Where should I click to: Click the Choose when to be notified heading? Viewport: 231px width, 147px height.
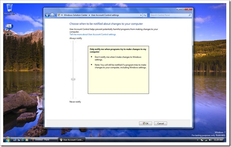[106, 24]
